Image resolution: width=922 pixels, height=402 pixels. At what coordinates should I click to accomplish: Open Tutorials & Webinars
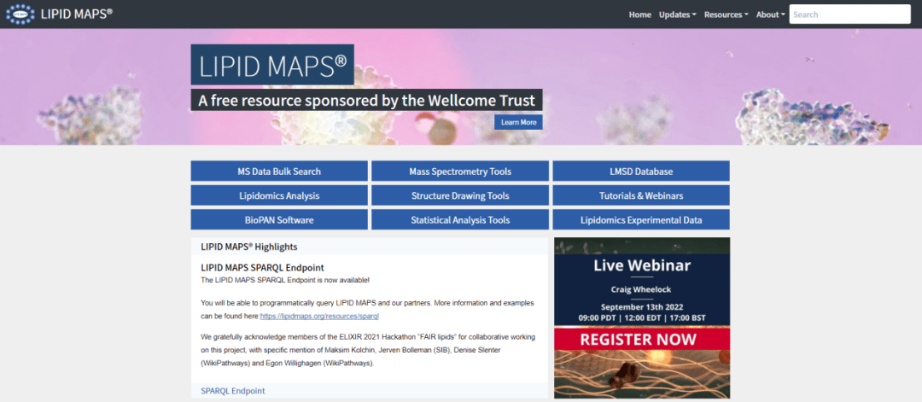641,195
